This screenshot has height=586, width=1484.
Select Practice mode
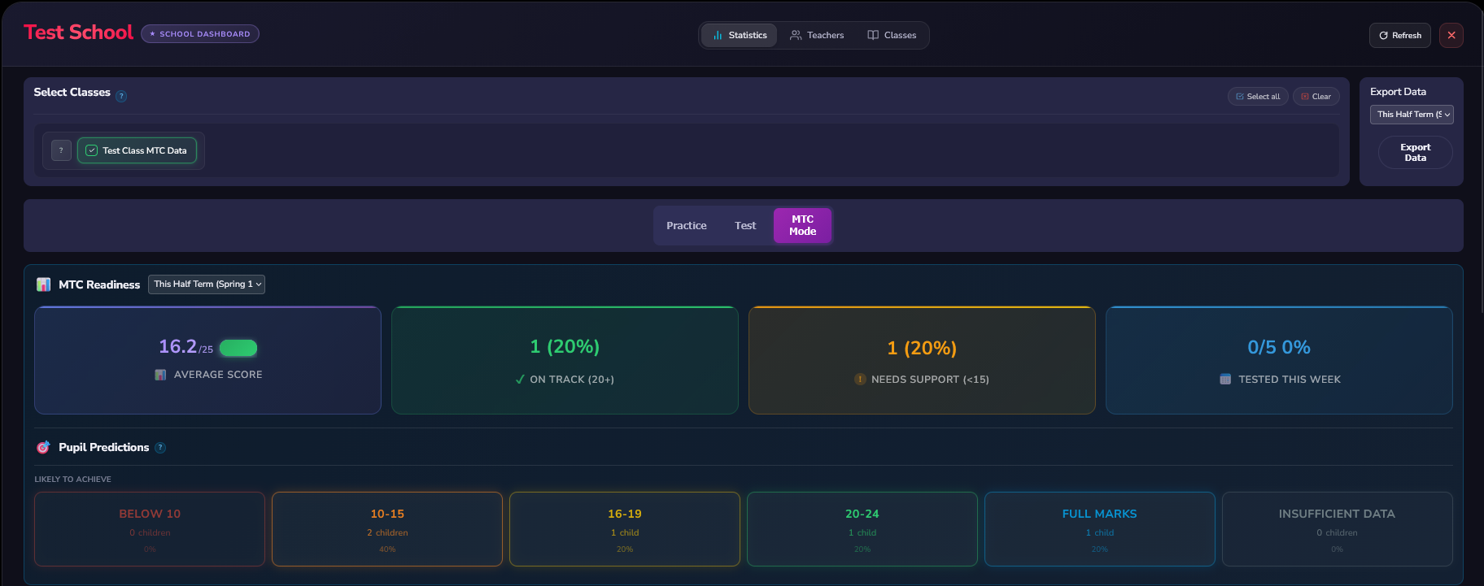tap(687, 226)
